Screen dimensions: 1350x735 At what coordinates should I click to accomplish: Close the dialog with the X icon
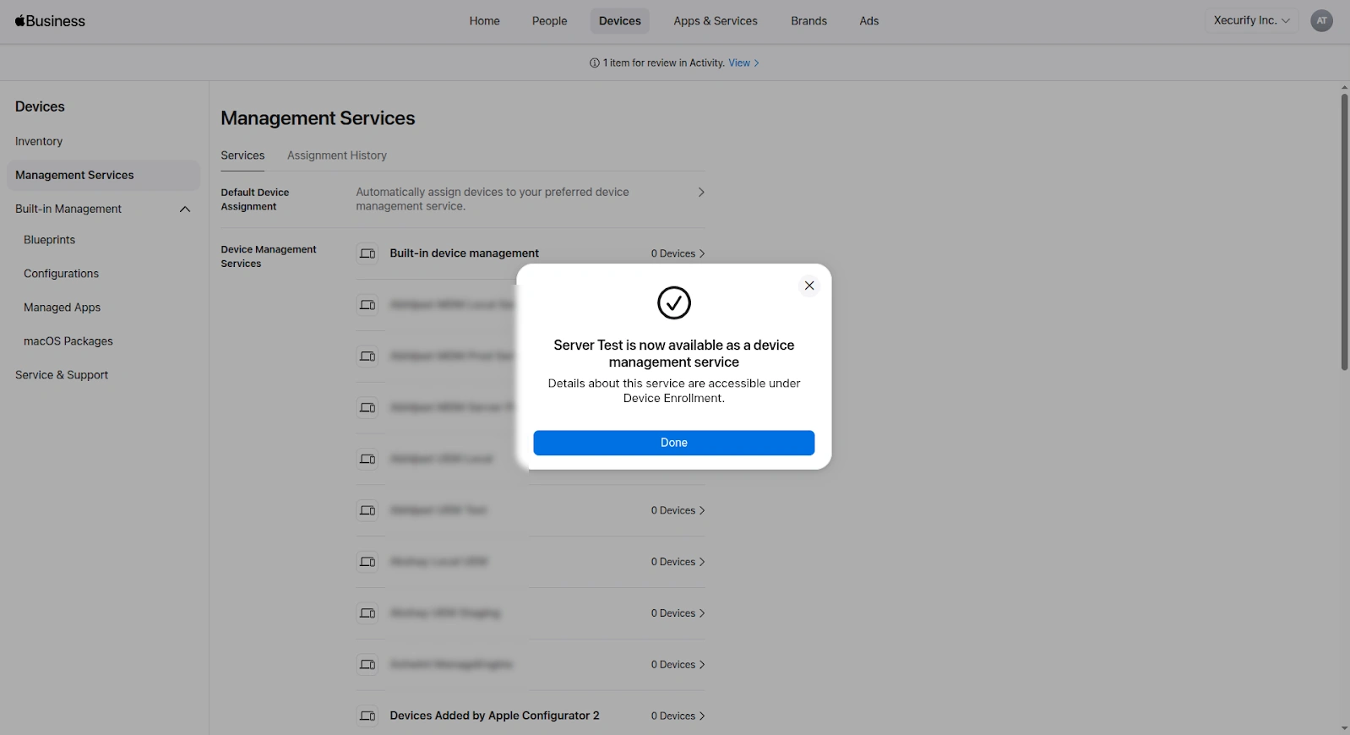809,286
